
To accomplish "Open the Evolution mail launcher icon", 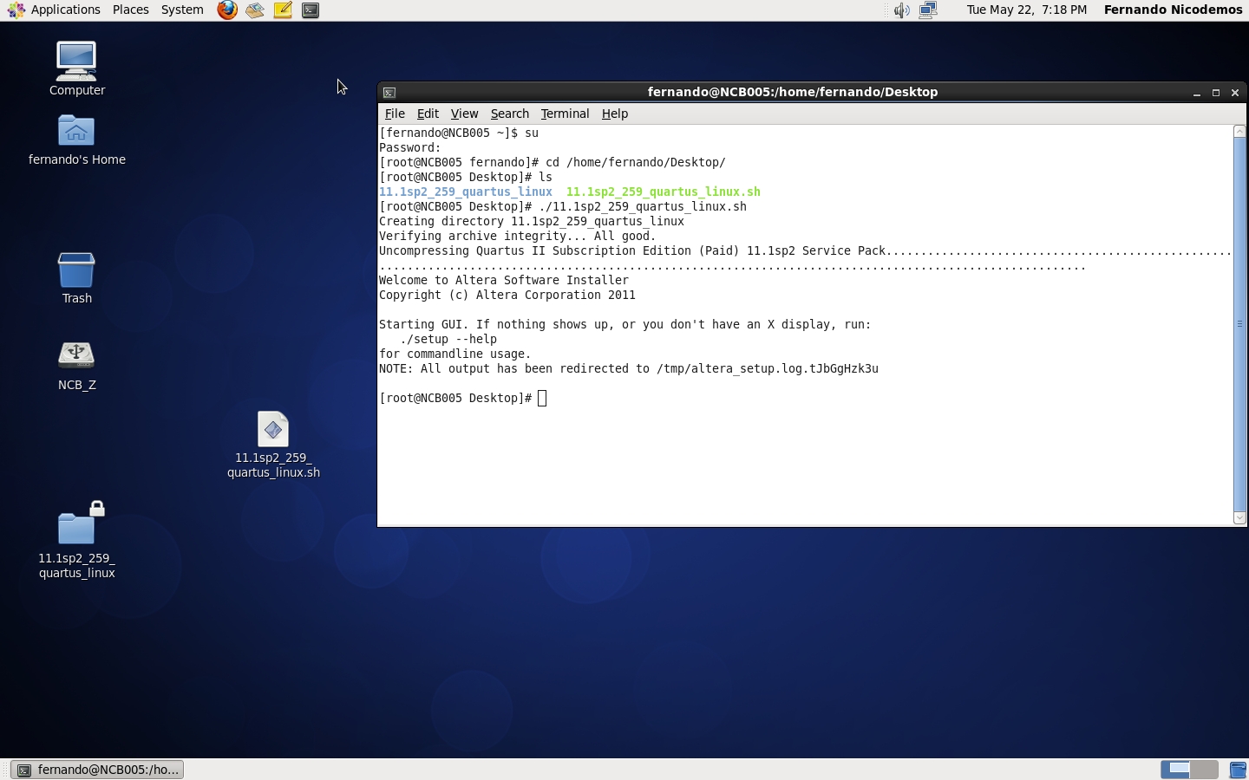I will 255,10.
